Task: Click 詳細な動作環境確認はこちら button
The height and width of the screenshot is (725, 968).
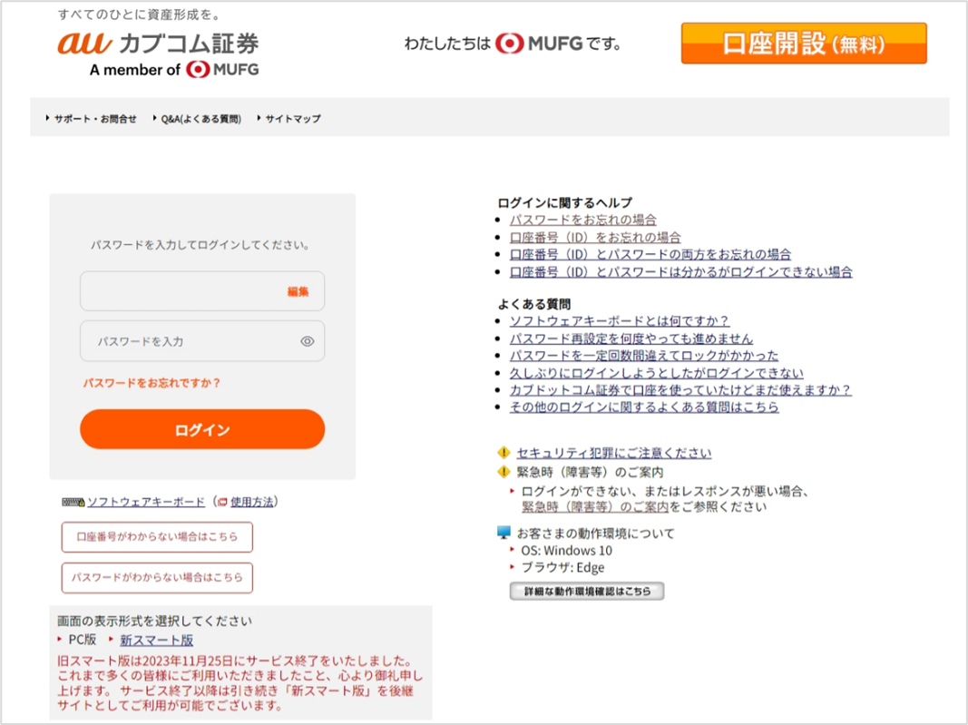Action: pyautogui.click(x=586, y=591)
